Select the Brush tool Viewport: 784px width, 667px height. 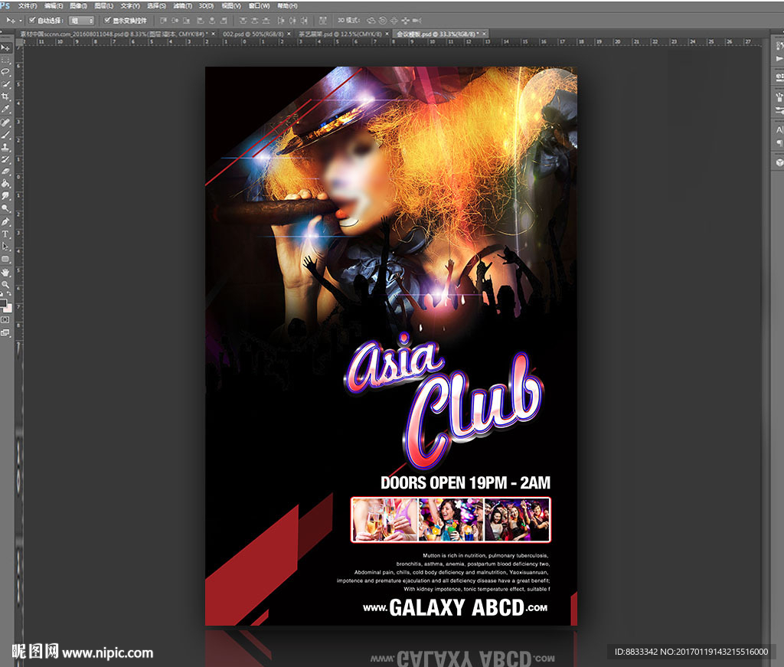5,135
